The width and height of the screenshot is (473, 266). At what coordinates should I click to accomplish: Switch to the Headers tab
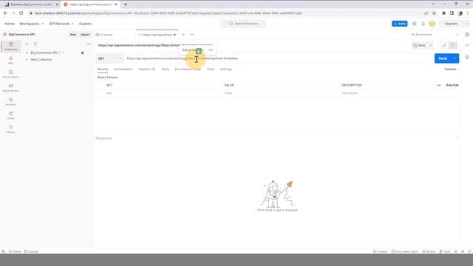(x=146, y=69)
